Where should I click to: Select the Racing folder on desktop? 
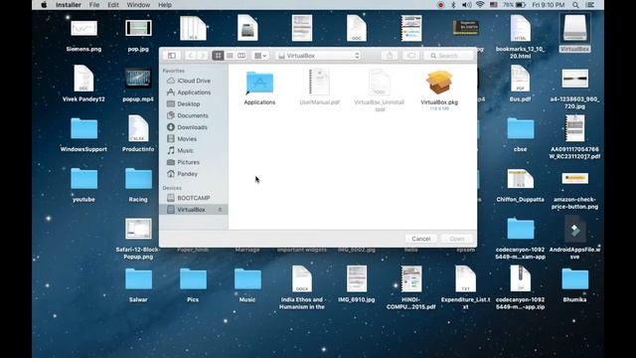(138, 184)
